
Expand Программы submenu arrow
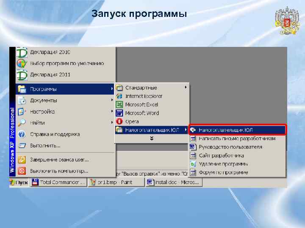click(x=112, y=89)
